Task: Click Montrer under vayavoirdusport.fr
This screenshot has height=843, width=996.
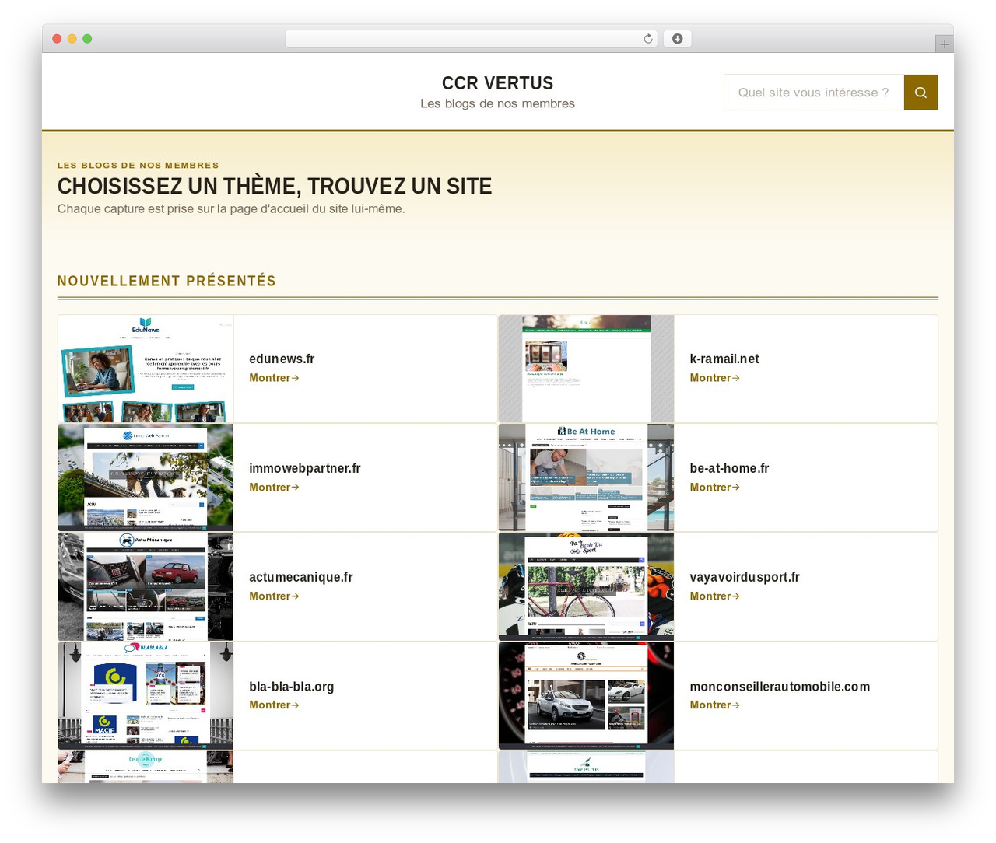Action: point(714,596)
